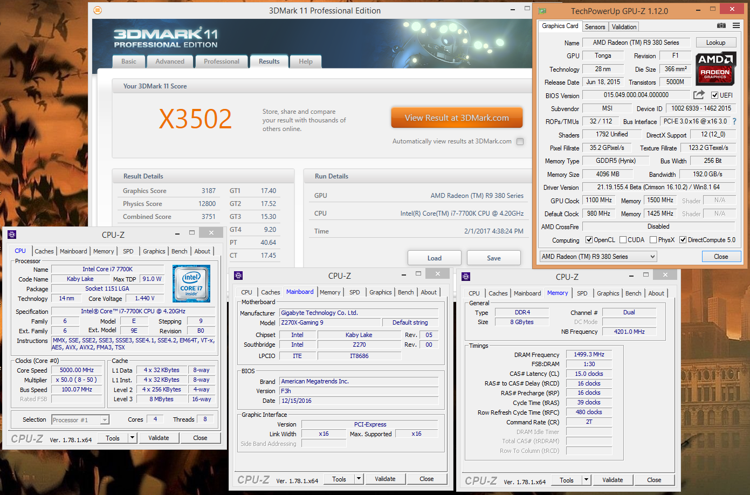Switch to the Sensors tab in GPU-Z
Screen dimensions: 750x495
(595, 27)
